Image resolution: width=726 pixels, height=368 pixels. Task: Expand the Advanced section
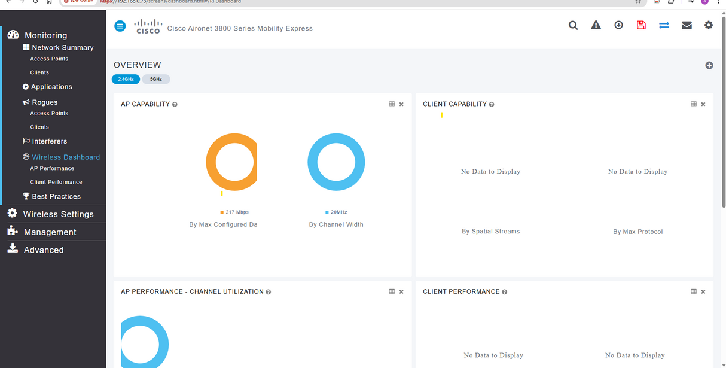43,250
